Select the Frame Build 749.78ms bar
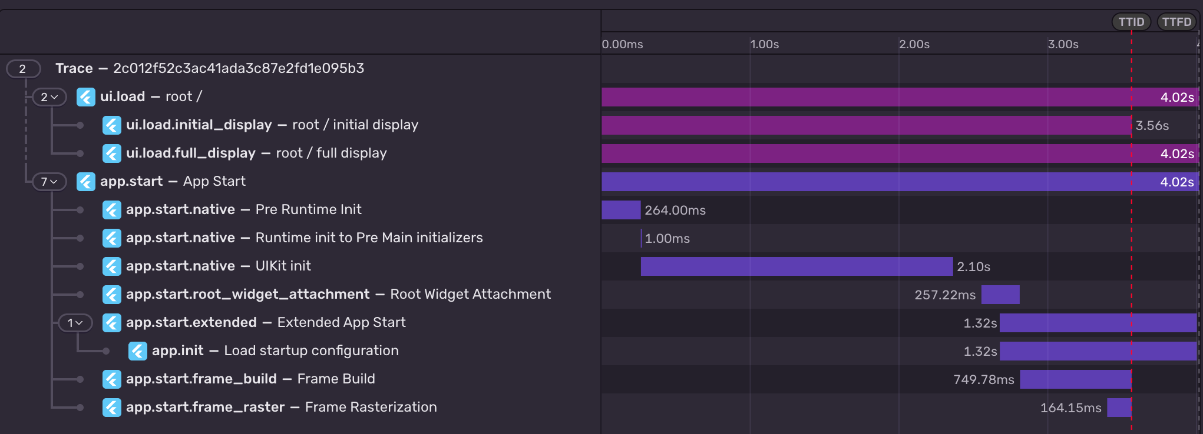The width and height of the screenshot is (1203, 434). [x=1076, y=379]
